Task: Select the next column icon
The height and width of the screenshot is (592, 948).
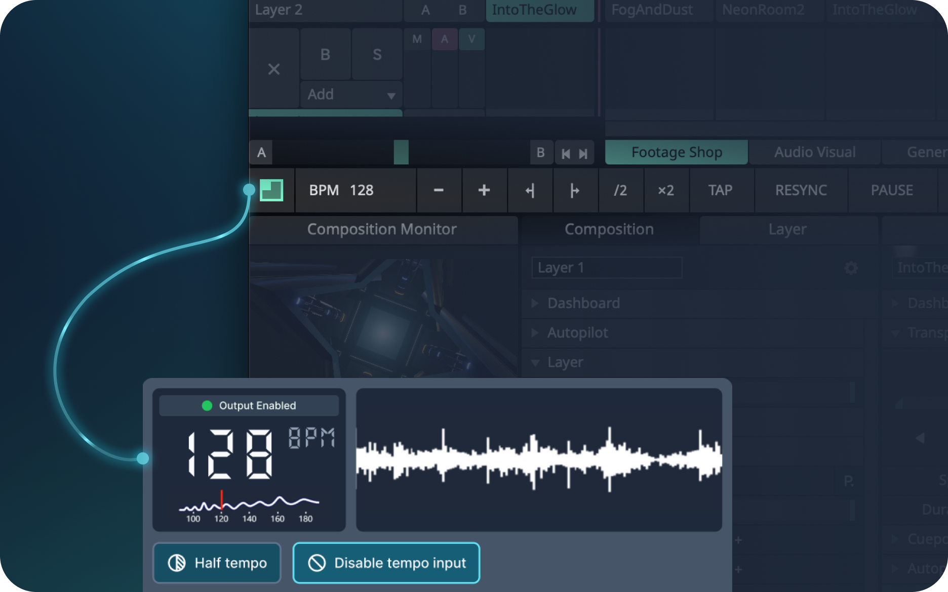Action: point(584,152)
